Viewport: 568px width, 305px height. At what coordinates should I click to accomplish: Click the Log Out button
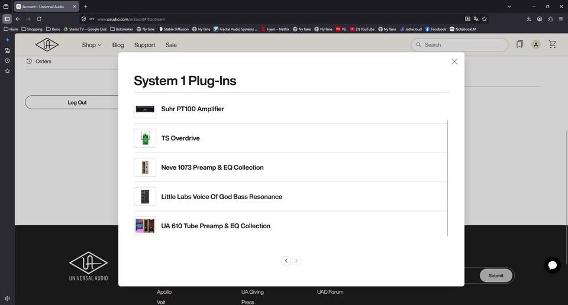click(x=77, y=102)
